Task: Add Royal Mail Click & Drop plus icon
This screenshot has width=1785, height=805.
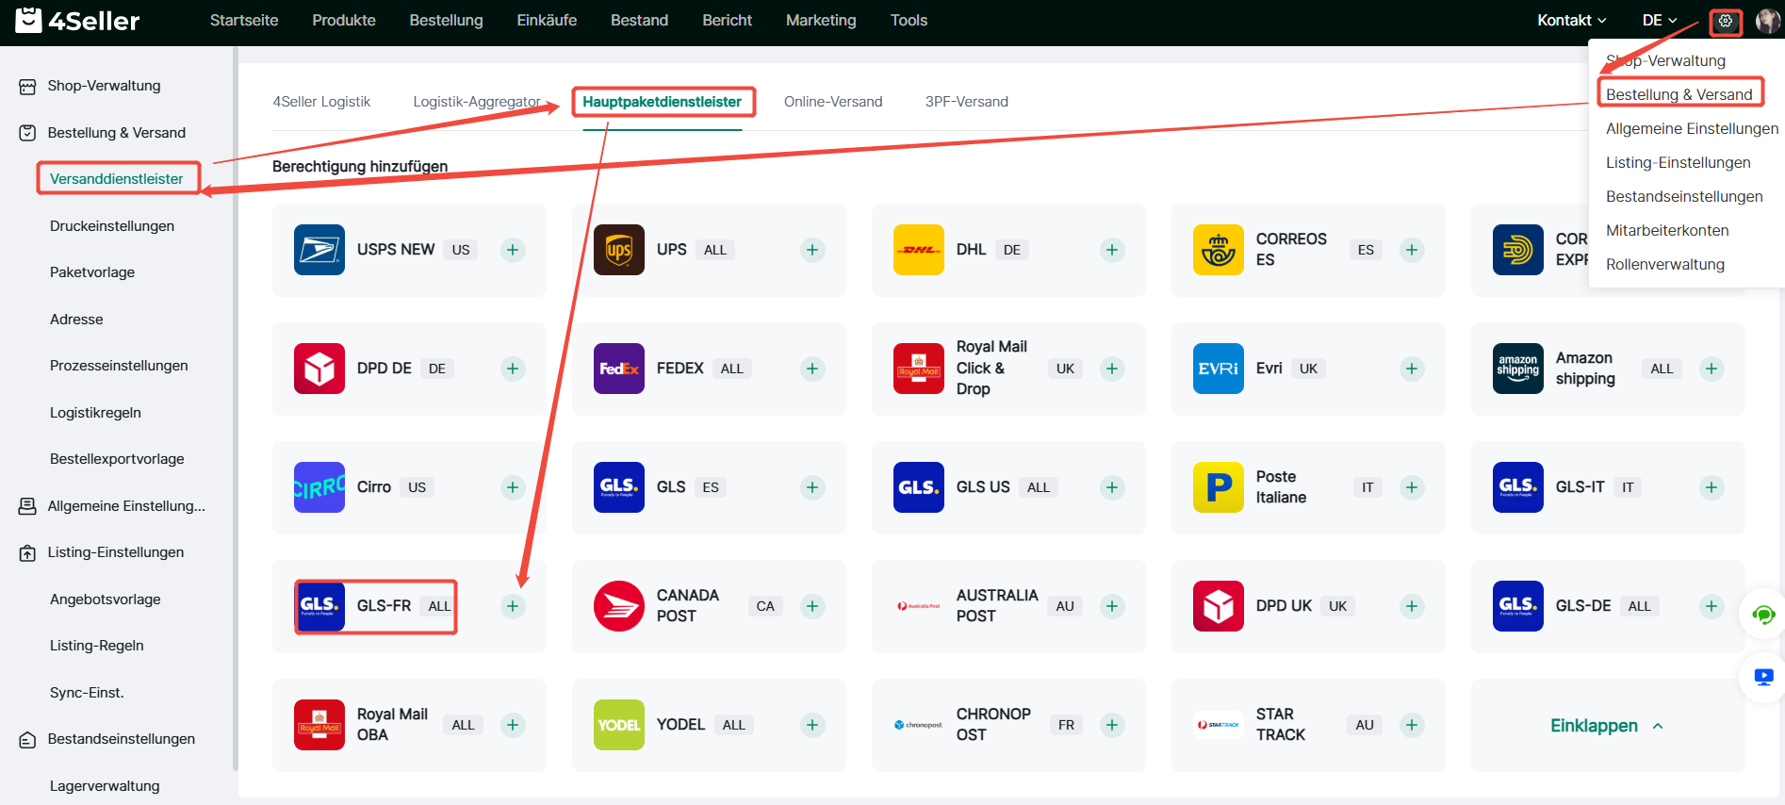Action: pyautogui.click(x=1112, y=369)
